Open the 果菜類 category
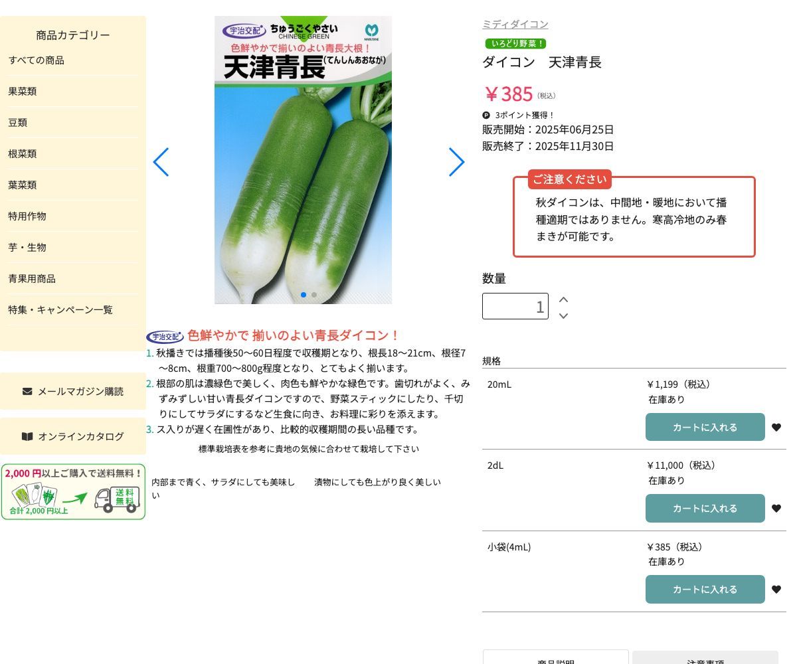 [23, 92]
